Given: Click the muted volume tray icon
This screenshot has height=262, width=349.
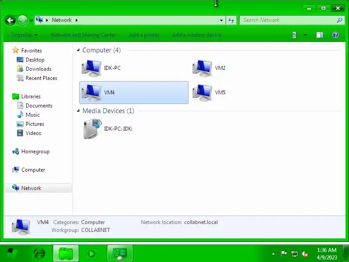Looking at the screenshot, I should click(305, 254).
